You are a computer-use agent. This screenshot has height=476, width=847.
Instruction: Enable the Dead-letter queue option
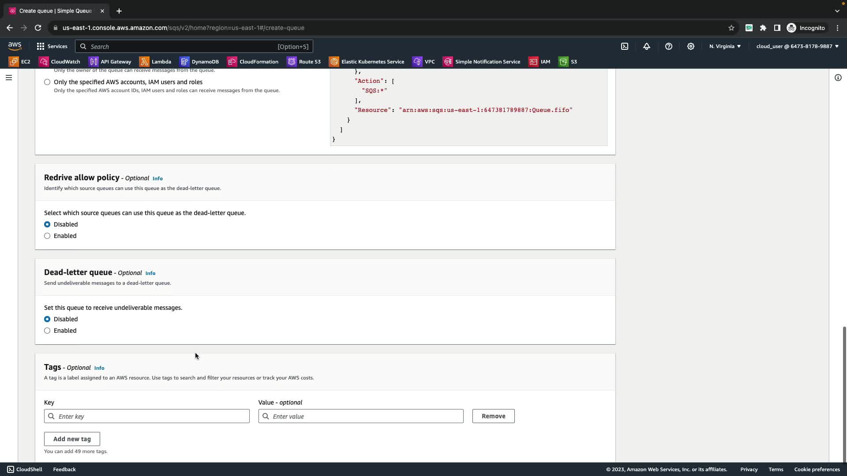47,331
